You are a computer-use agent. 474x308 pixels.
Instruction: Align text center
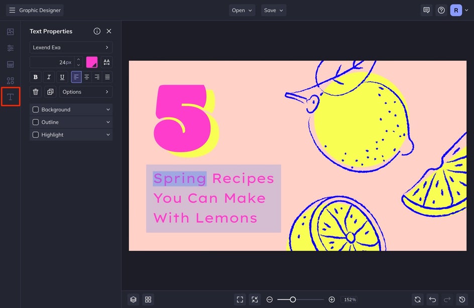(86, 77)
